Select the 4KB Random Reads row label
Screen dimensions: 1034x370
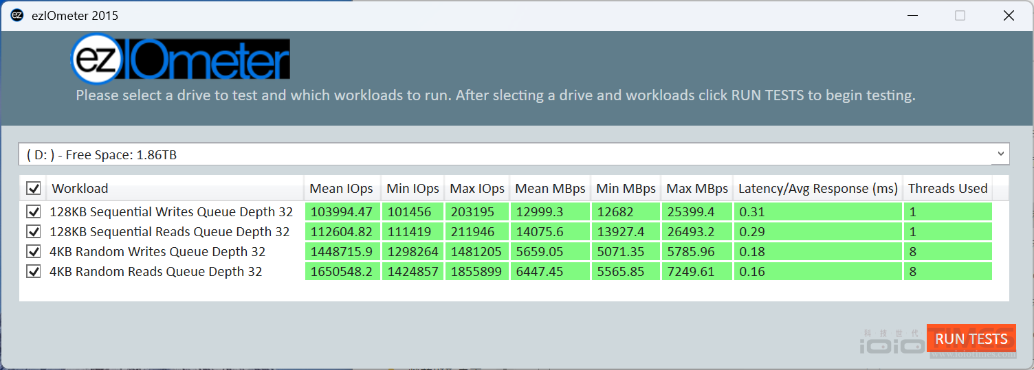tap(155, 272)
